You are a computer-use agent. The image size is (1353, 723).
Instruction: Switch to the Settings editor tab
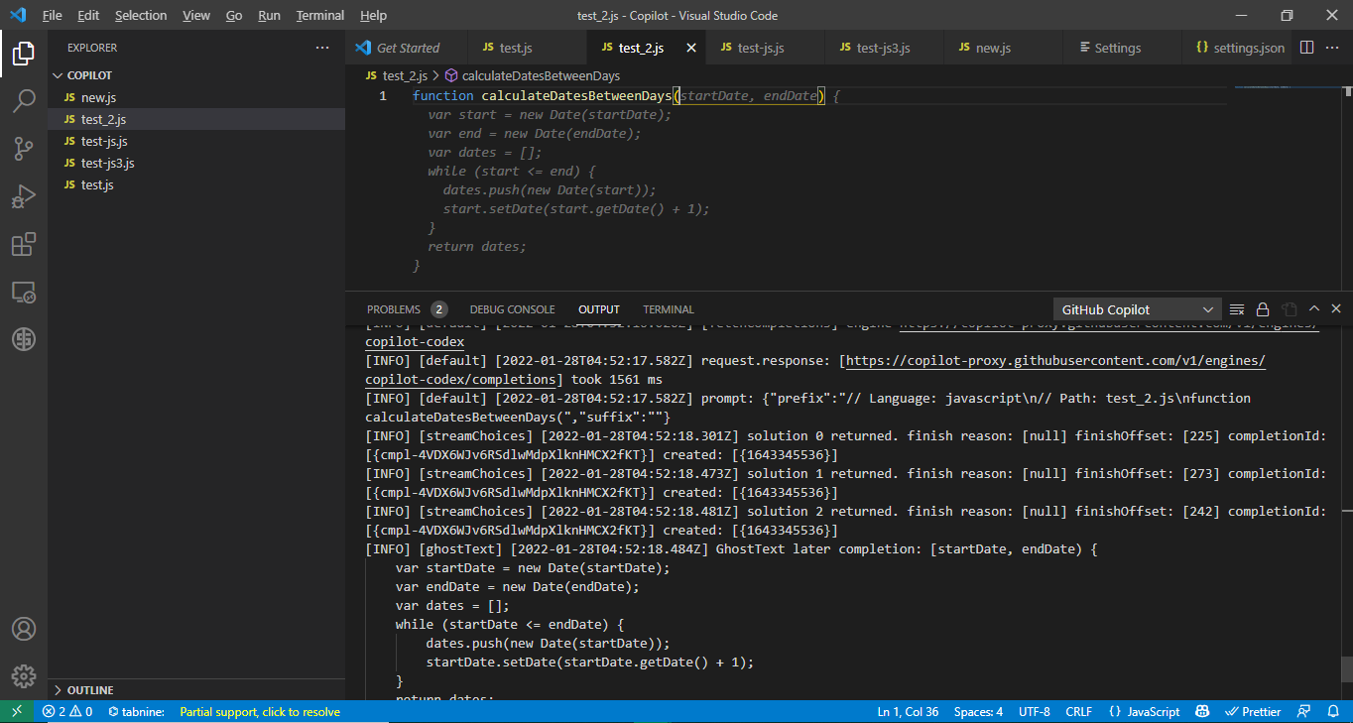point(1121,48)
